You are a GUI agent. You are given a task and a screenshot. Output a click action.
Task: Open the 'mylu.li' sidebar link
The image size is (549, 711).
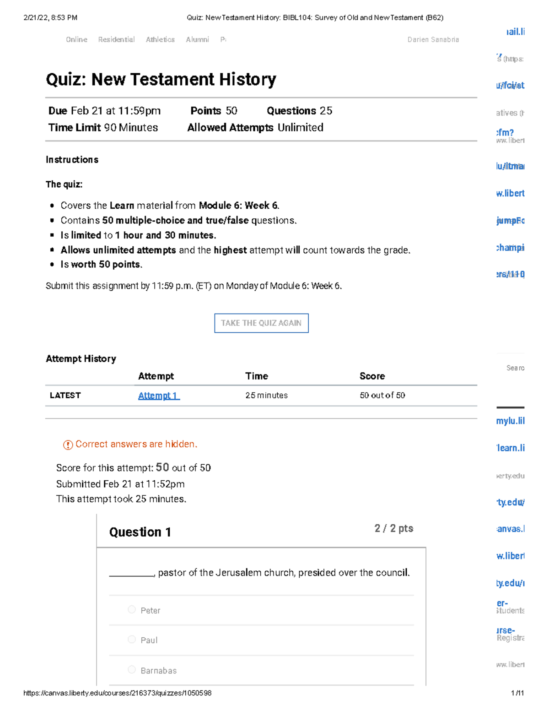pos(510,421)
